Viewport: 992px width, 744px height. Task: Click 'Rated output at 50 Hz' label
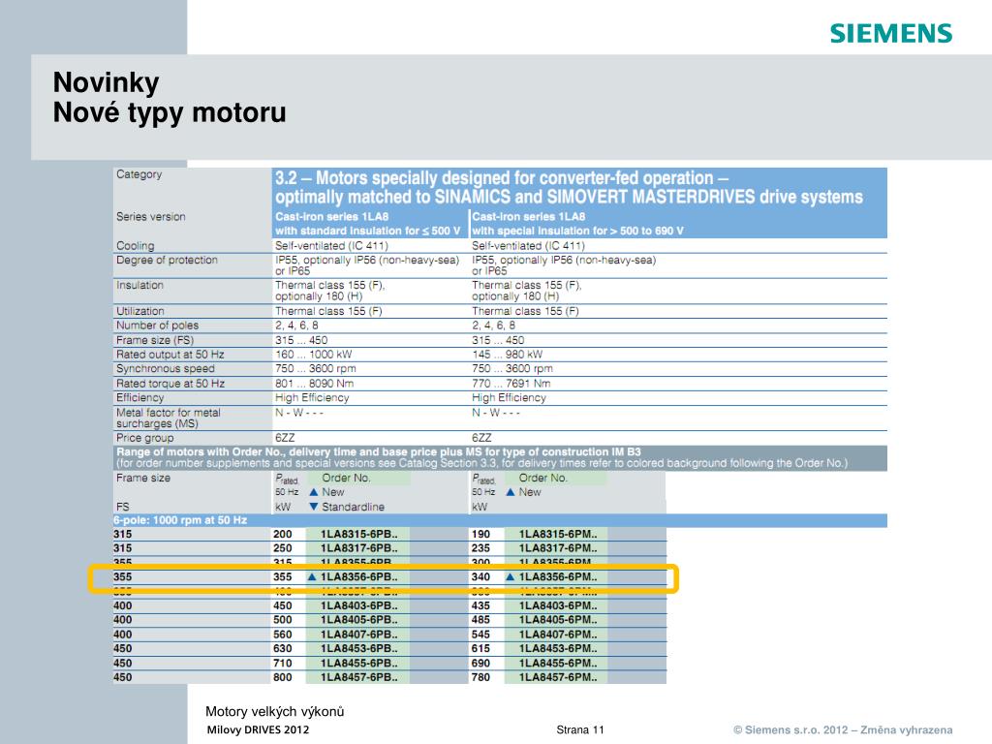point(170,355)
